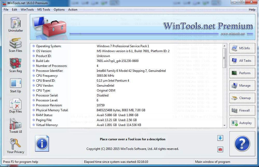Launch the Dup Files tool
This screenshot has height=167, width=259.
click(x=16, y=106)
